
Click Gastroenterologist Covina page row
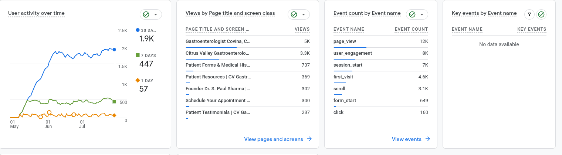(248, 41)
